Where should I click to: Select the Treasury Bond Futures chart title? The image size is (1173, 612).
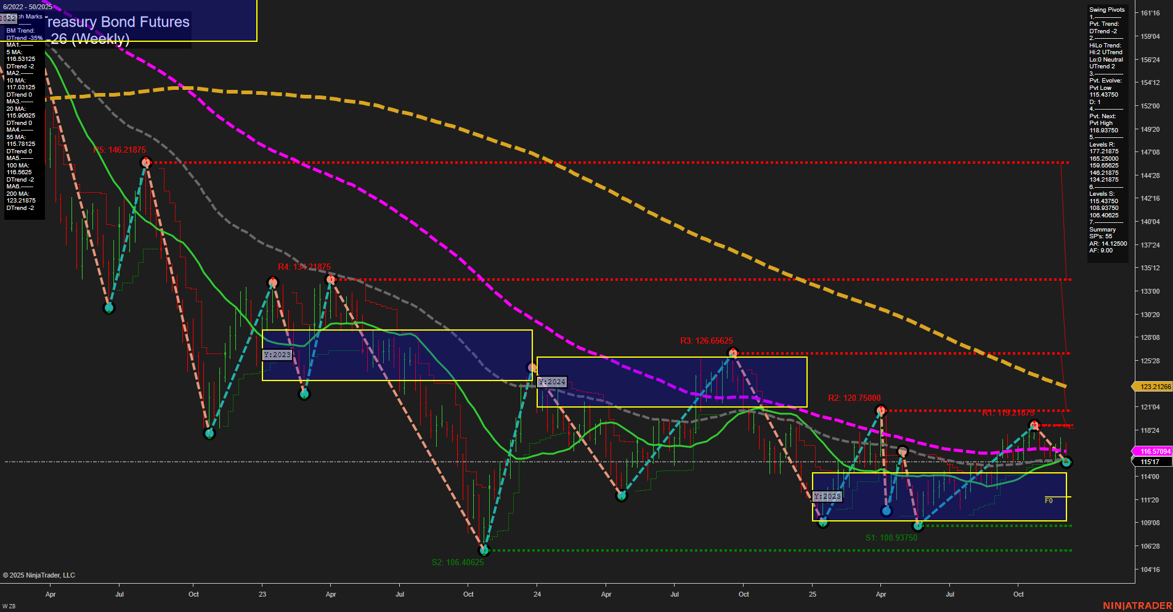(117, 22)
